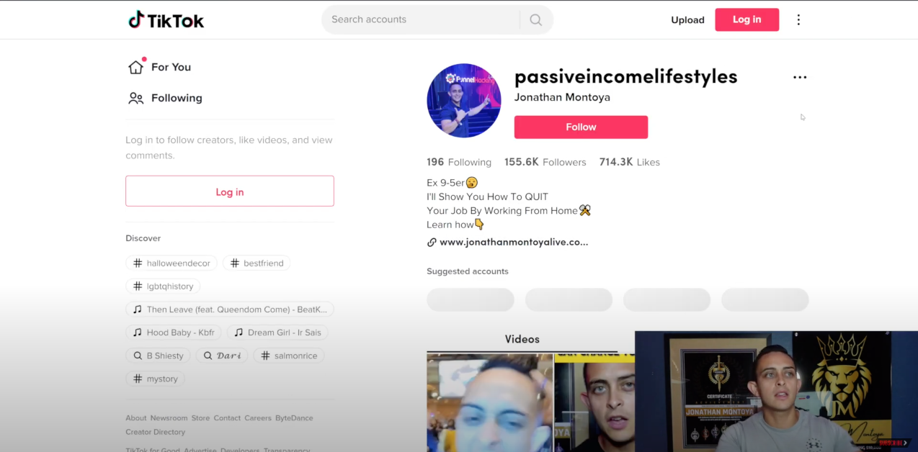This screenshot has width=918, height=452.
Task: Open the Hood Baby - Kbfr sound
Action: coord(174,333)
